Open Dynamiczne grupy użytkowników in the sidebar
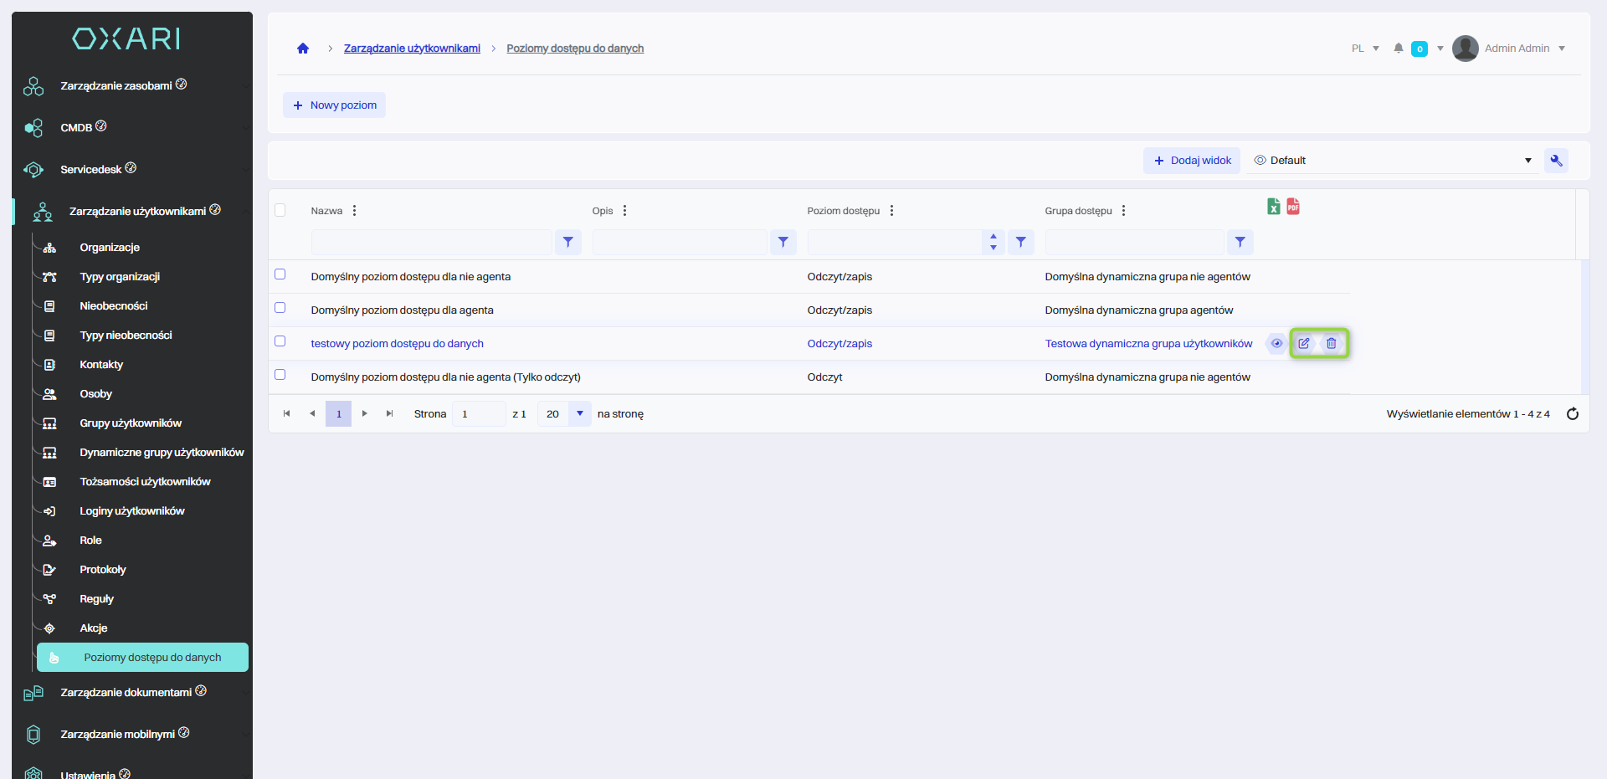This screenshot has height=779, width=1607. pos(162,453)
